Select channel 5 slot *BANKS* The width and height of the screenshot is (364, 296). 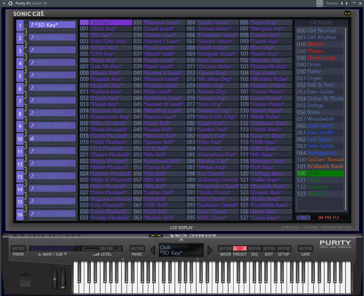52,75
